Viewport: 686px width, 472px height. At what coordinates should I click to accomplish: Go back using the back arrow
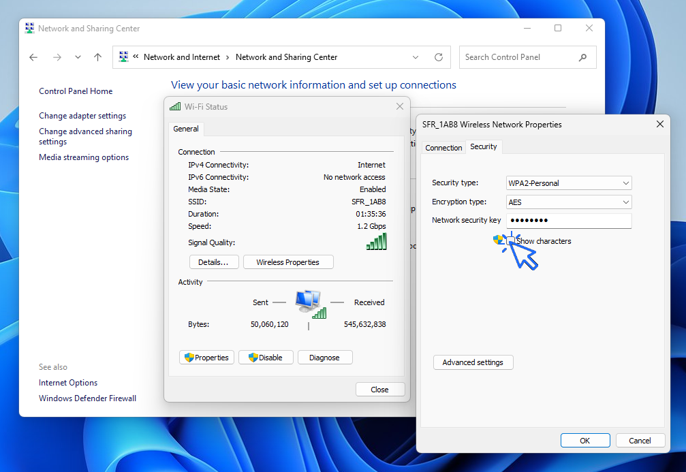coord(33,58)
